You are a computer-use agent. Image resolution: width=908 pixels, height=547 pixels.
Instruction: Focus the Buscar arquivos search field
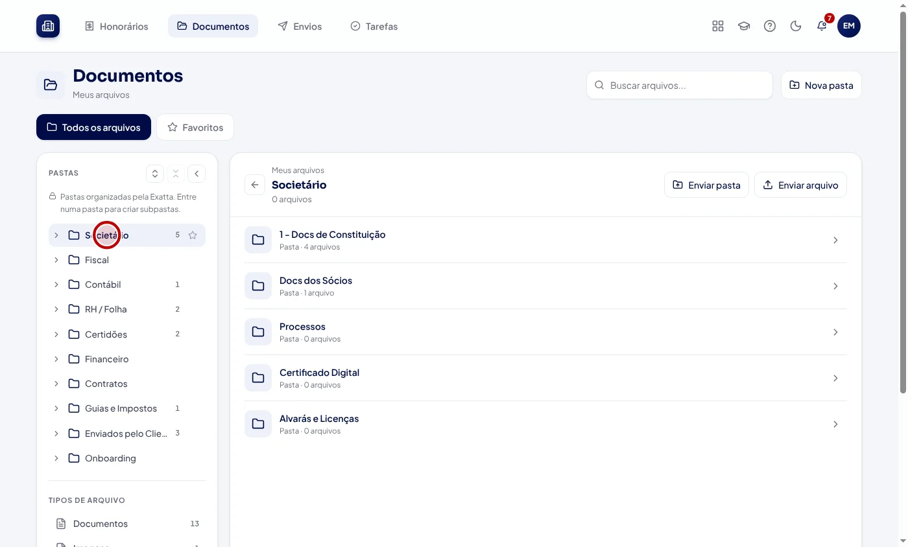680,85
